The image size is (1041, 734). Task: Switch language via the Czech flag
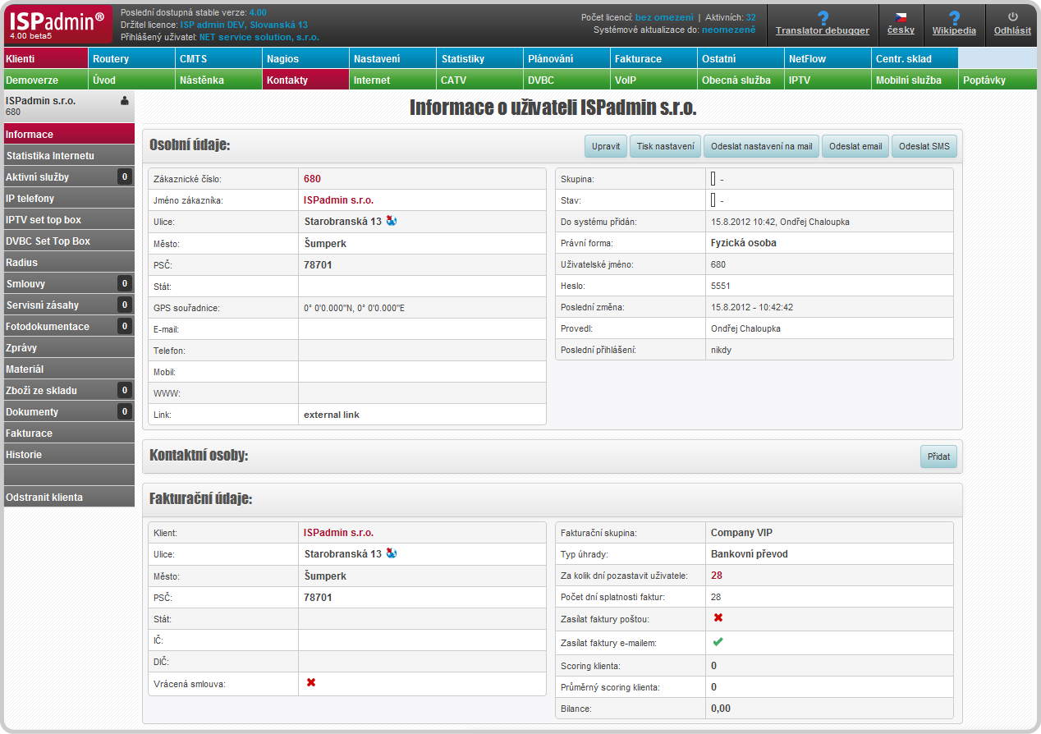(901, 16)
